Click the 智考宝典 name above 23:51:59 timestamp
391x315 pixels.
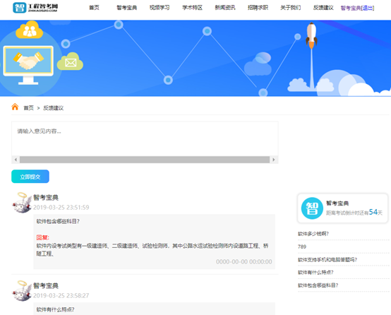pos(46,198)
